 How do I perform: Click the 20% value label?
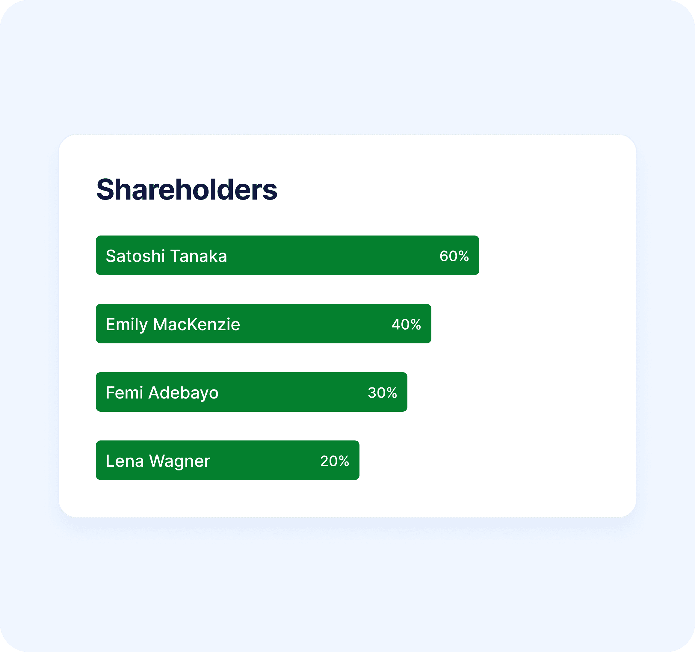(x=335, y=461)
